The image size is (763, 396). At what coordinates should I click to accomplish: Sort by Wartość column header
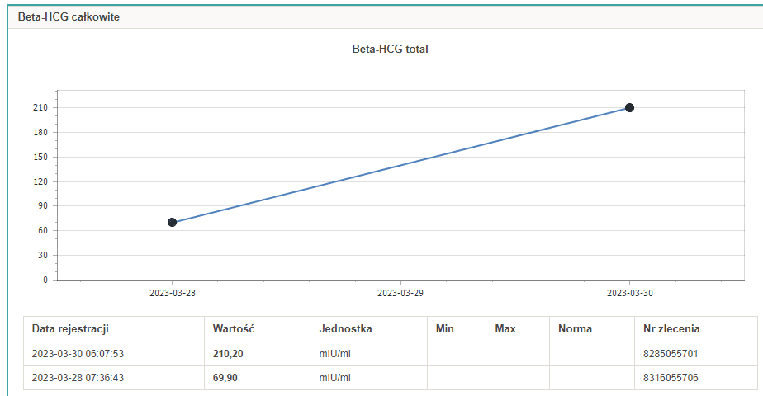click(x=233, y=329)
